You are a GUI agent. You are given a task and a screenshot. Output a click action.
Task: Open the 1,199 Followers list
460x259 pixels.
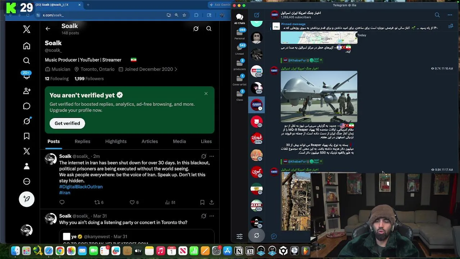click(x=89, y=79)
